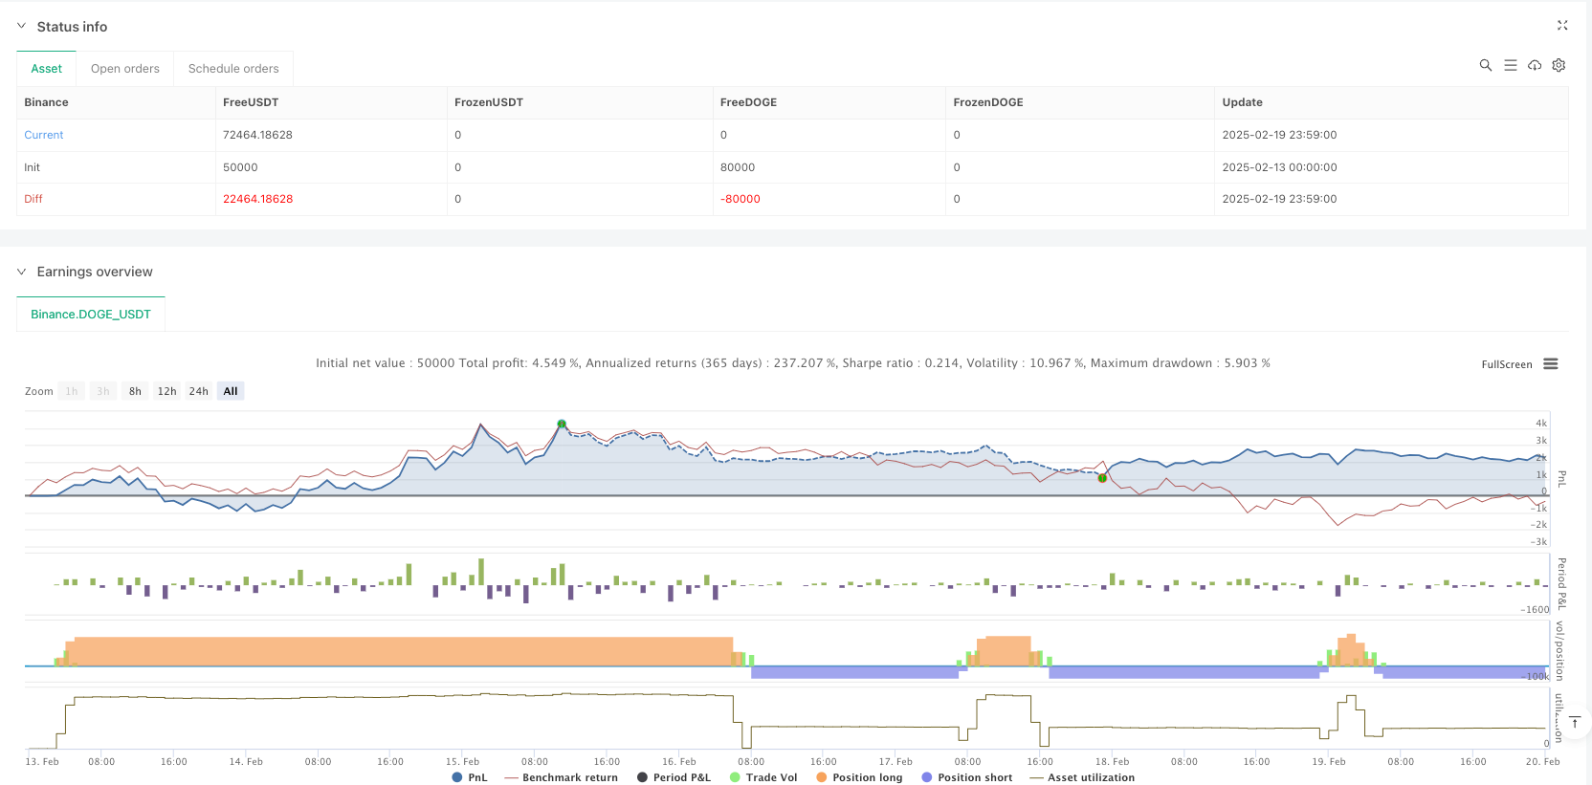This screenshot has height=785, width=1592.
Task: Open the table settings gear icon
Action: (x=1559, y=65)
